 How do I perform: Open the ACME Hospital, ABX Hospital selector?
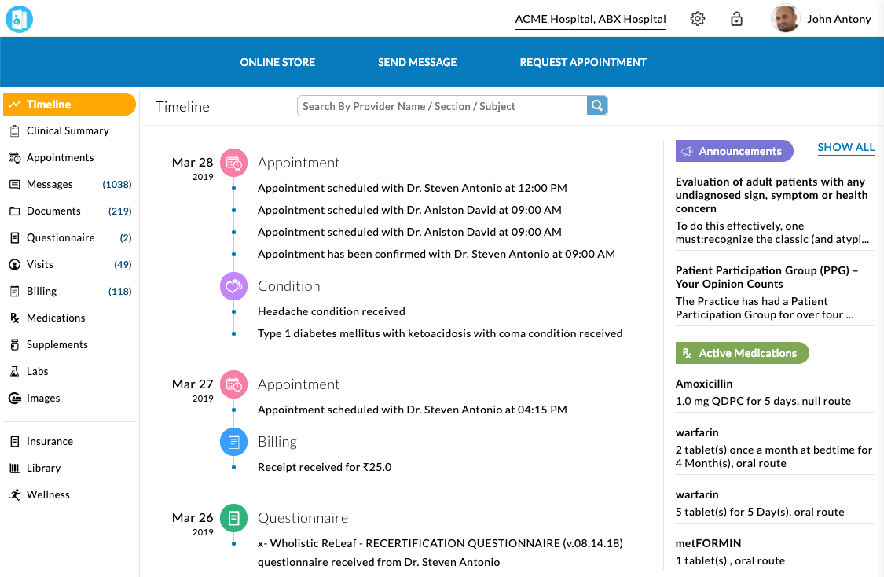[590, 19]
